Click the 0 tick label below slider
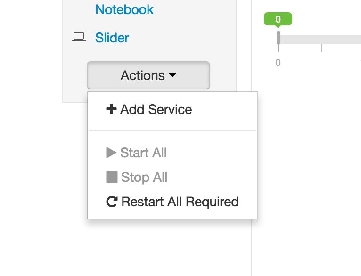Image resolution: width=361 pixels, height=276 pixels. [278, 63]
